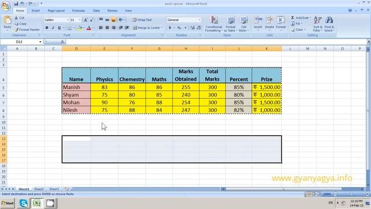This screenshot has width=371, height=209.
Task: Apply comma style format
Action: (185, 28)
